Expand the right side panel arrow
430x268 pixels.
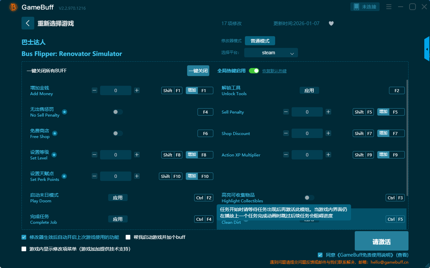[427, 49]
